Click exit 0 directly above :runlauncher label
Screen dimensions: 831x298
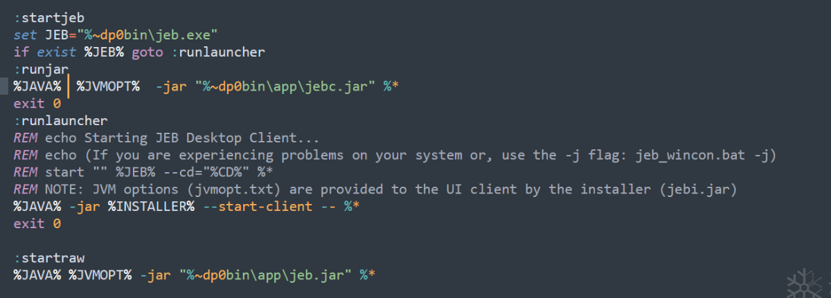tap(37, 103)
